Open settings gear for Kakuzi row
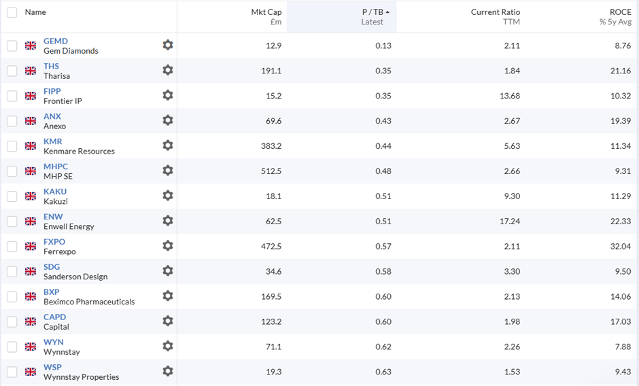 (167, 196)
